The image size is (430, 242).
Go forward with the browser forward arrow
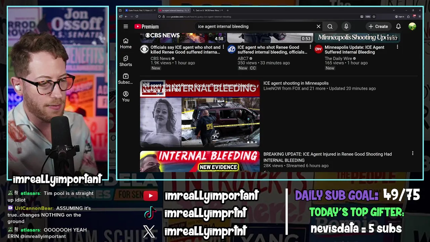[x=131, y=16]
